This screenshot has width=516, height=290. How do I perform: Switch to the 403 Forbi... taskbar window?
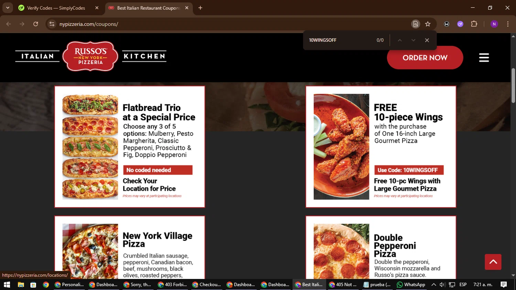pyautogui.click(x=172, y=284)
